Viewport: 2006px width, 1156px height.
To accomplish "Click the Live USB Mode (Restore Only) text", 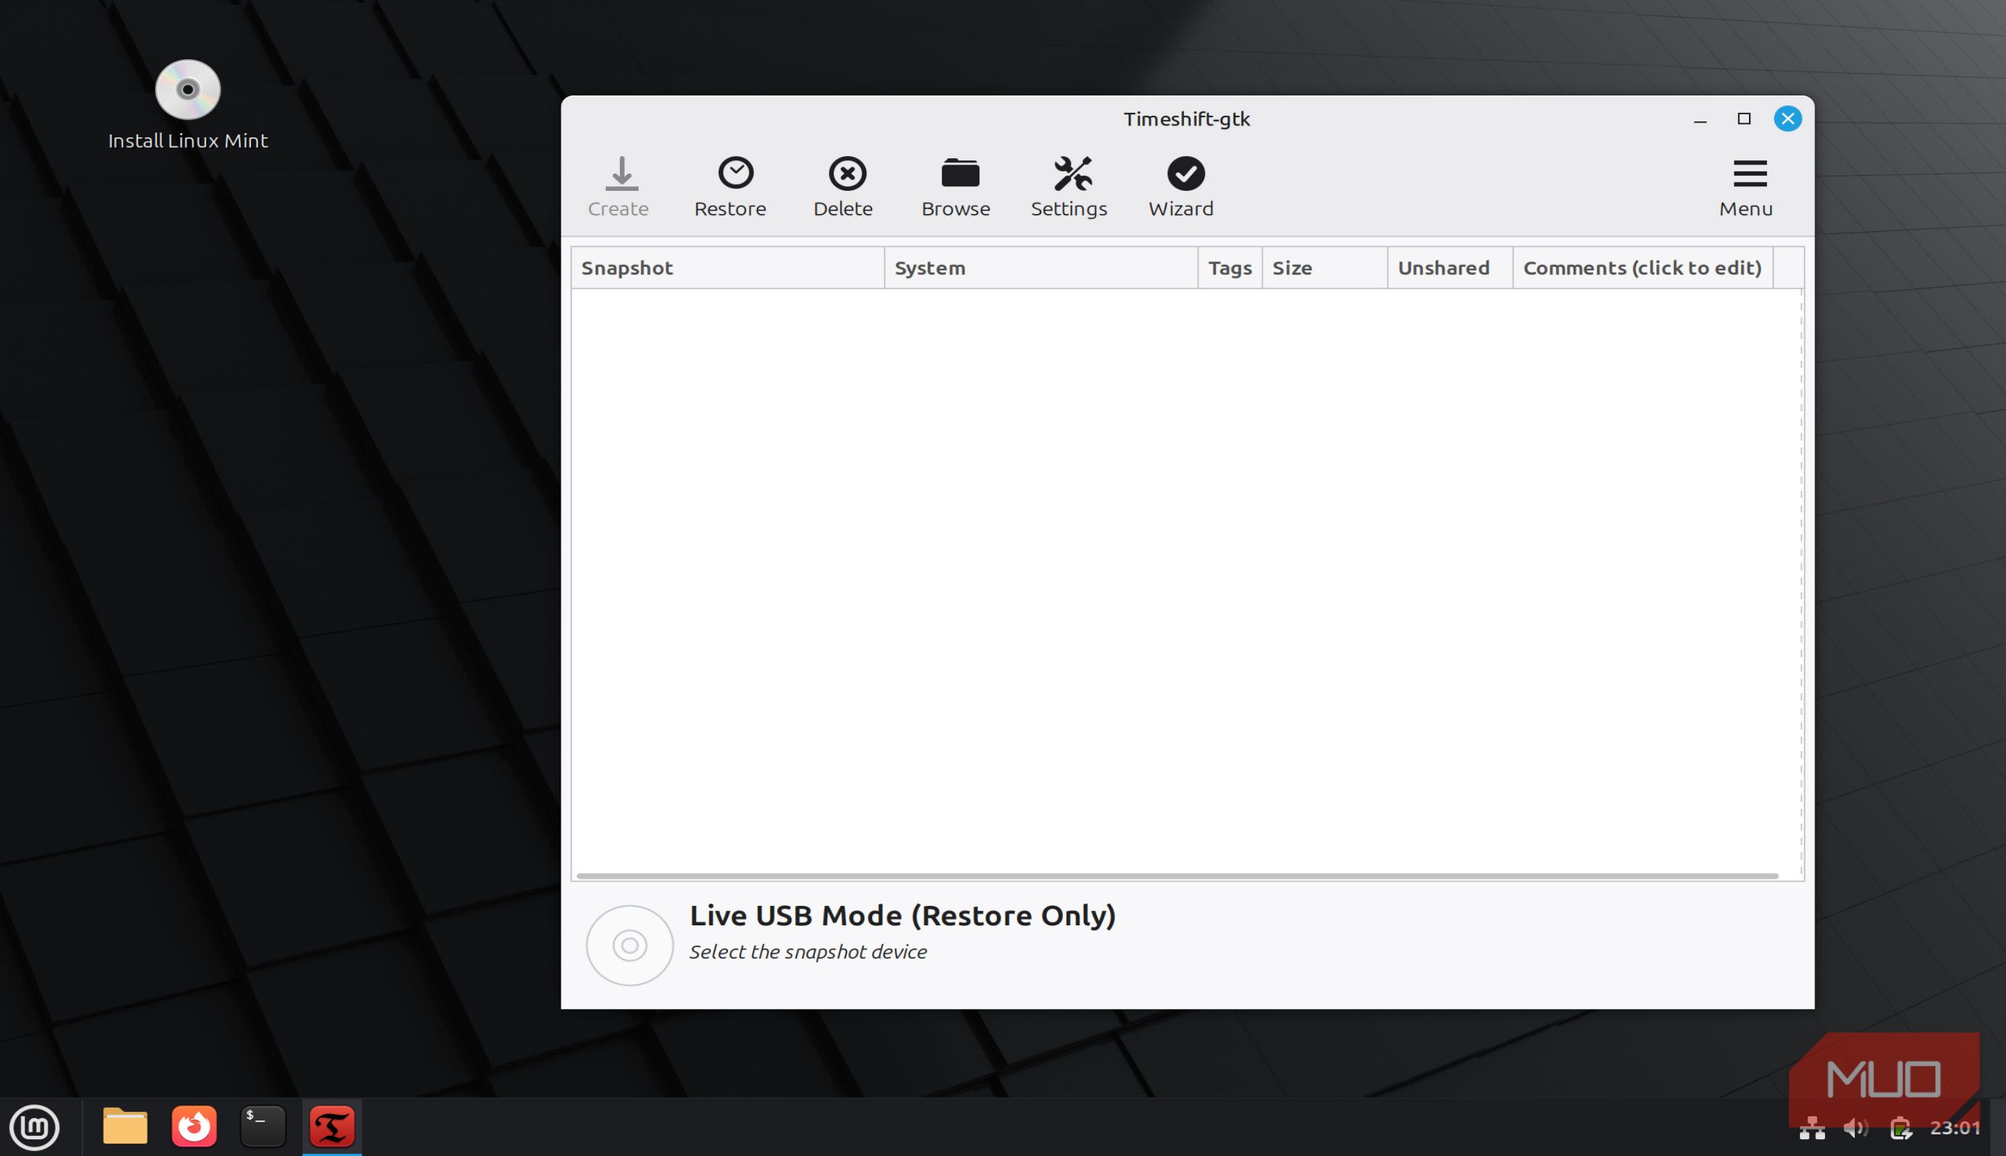I will pos(903,916).
